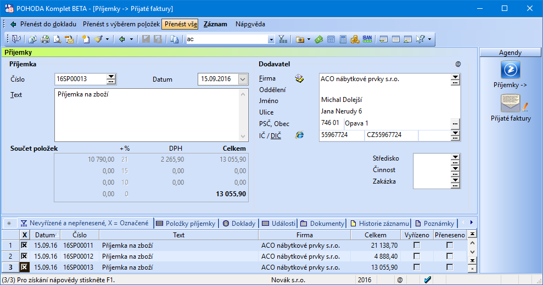Expand the toolbar search box dropdown
The width and height of the screenshot is (543, 285).
point(271,39)
